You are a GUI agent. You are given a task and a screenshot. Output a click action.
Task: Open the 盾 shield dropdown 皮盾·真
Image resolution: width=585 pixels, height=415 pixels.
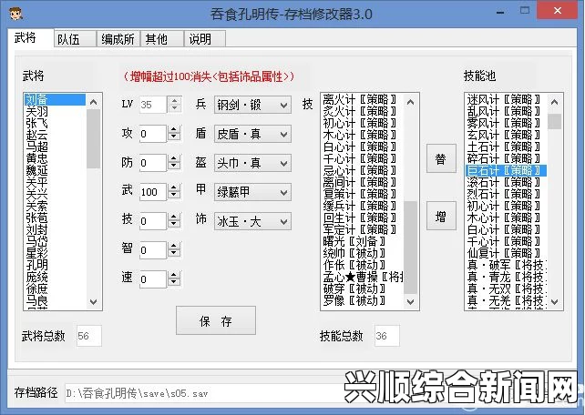pos(252,134)
